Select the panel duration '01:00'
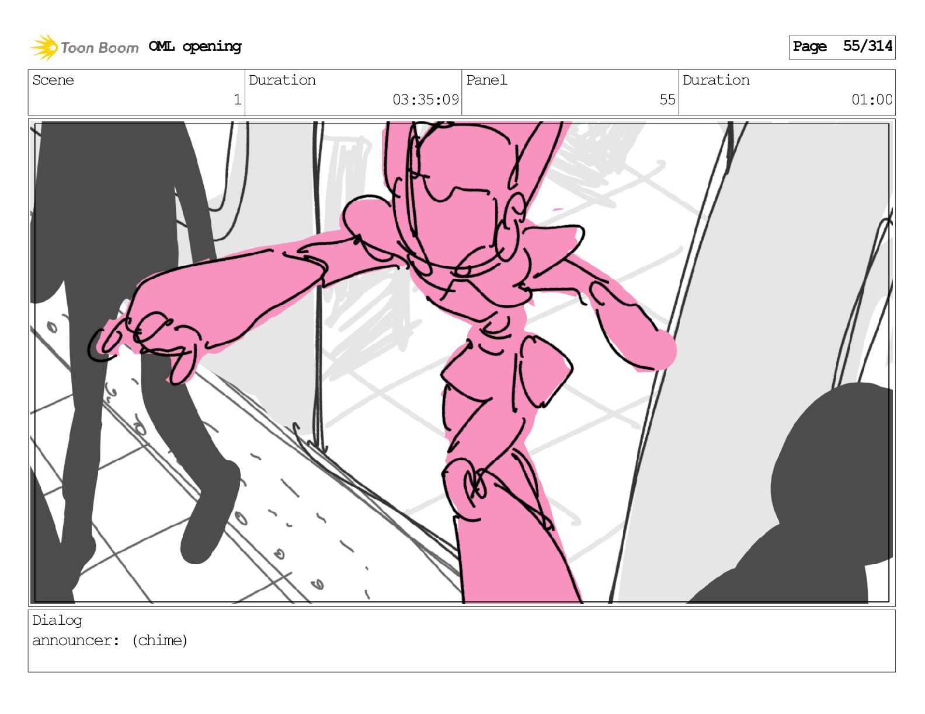The image size is (925, 714). 871,100
